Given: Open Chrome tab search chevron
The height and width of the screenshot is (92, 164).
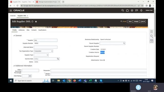Looking at the screenshot, I should coord(138,2).
